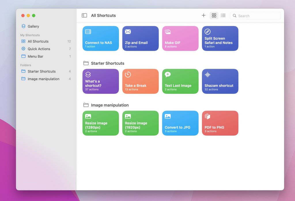Switch to list view

[223, 16]
